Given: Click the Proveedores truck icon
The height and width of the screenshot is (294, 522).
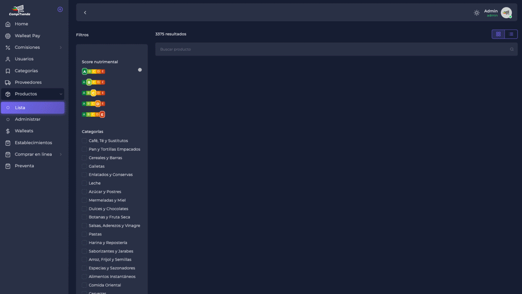Looking at the screenshot, I should point(7,82).
